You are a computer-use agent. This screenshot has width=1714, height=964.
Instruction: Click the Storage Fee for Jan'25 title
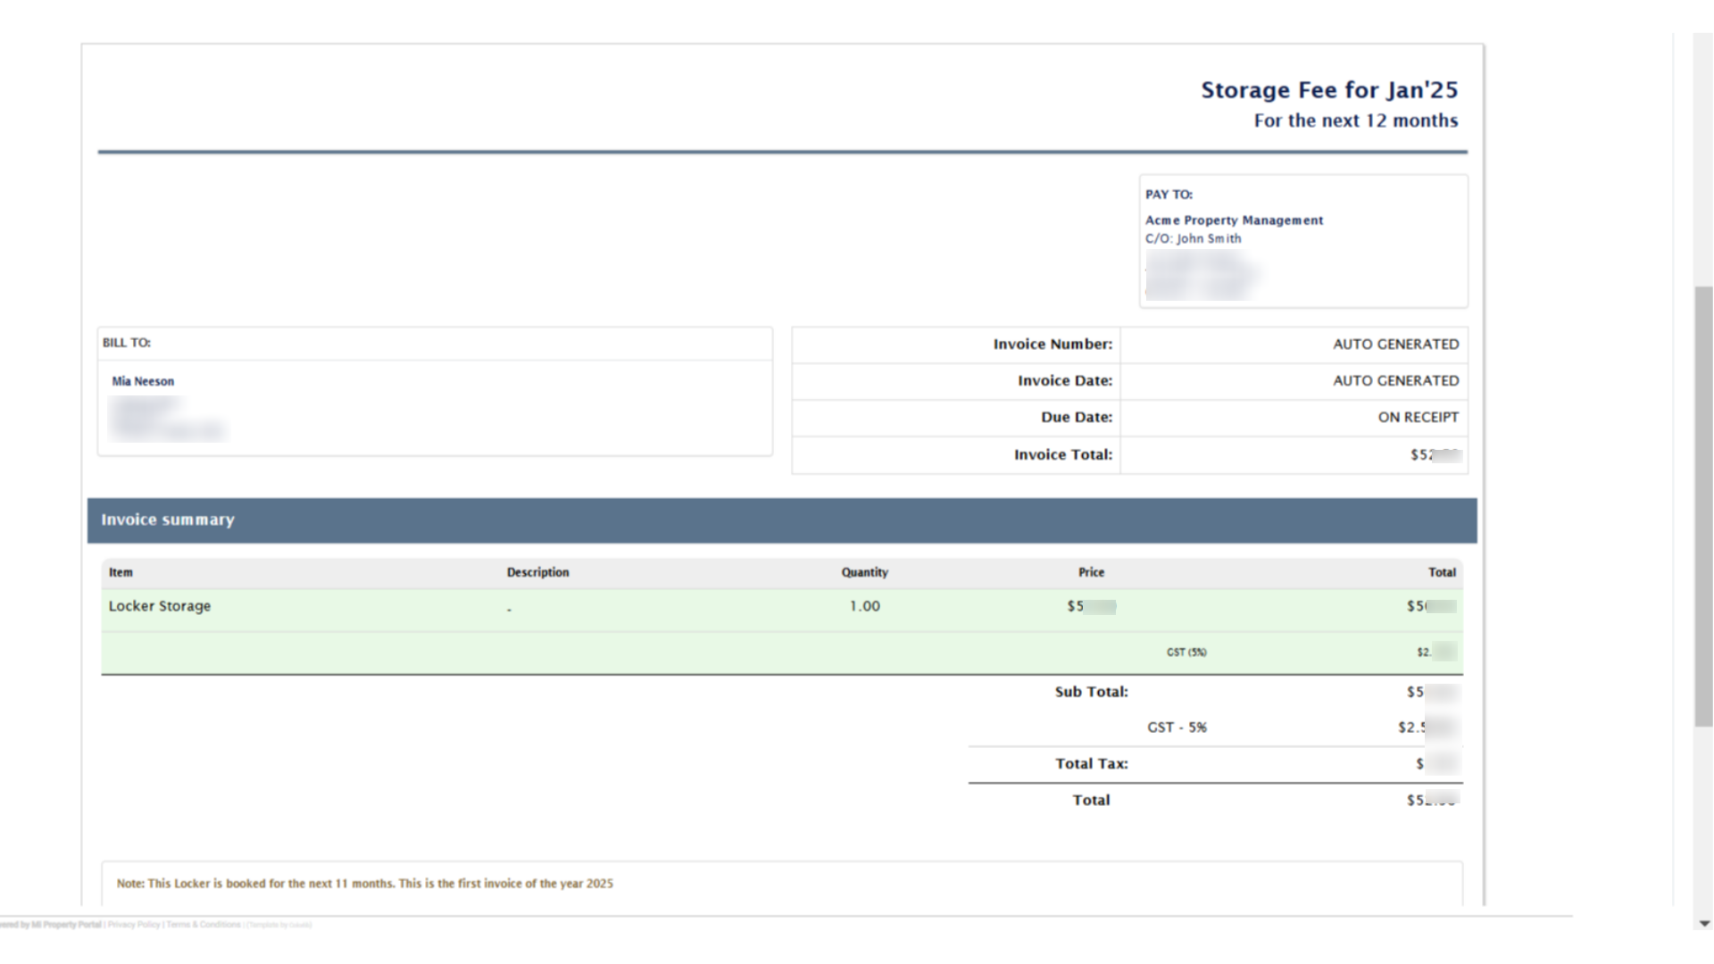tap(1328, 90)
